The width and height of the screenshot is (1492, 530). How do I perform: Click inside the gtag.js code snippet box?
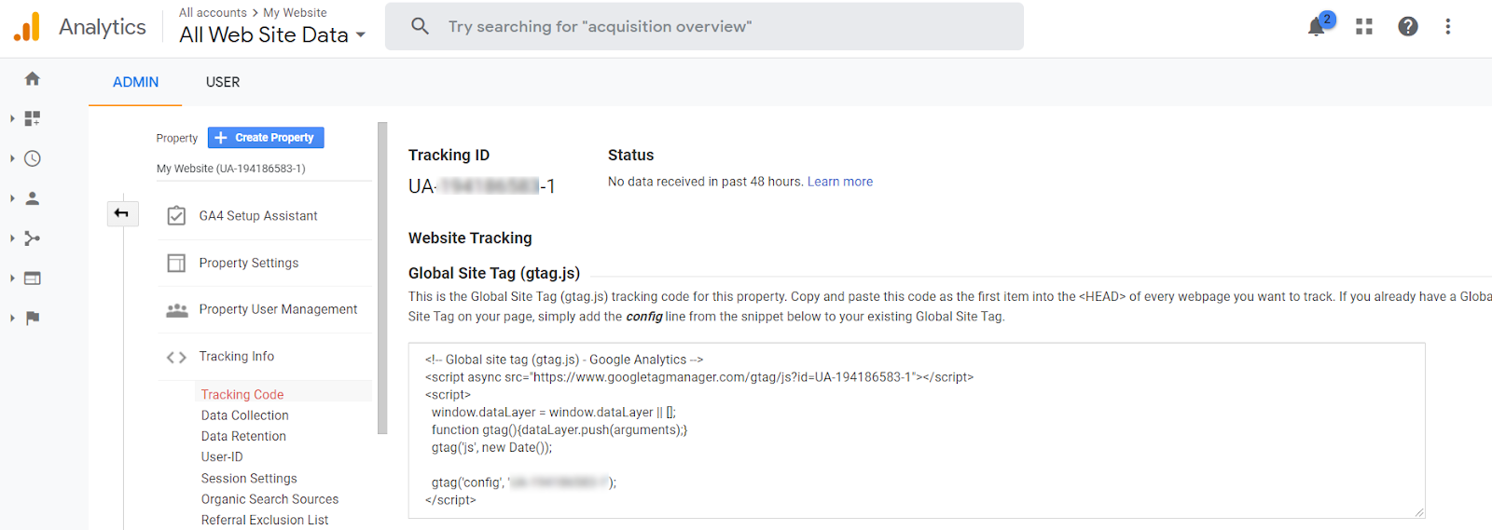[917, 430]
